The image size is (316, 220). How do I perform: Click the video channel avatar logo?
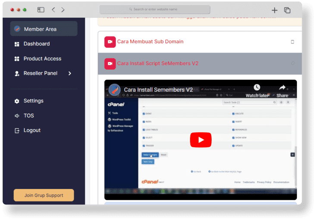[x=114, y=90]
